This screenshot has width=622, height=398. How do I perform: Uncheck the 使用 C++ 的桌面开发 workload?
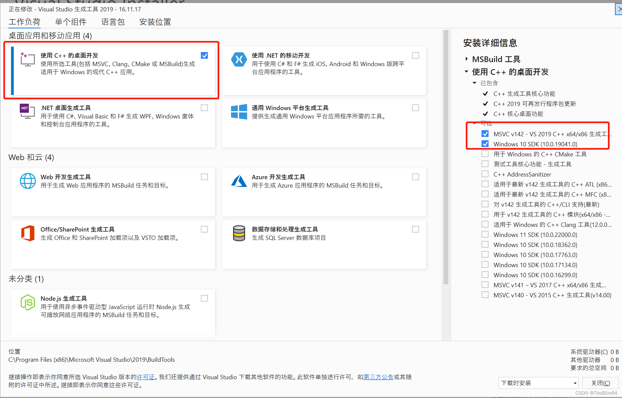[x=204, y=55]
